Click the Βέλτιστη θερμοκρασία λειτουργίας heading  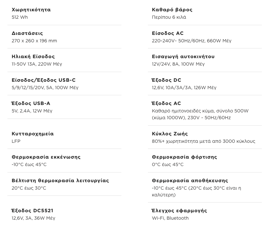coord(60,181)
